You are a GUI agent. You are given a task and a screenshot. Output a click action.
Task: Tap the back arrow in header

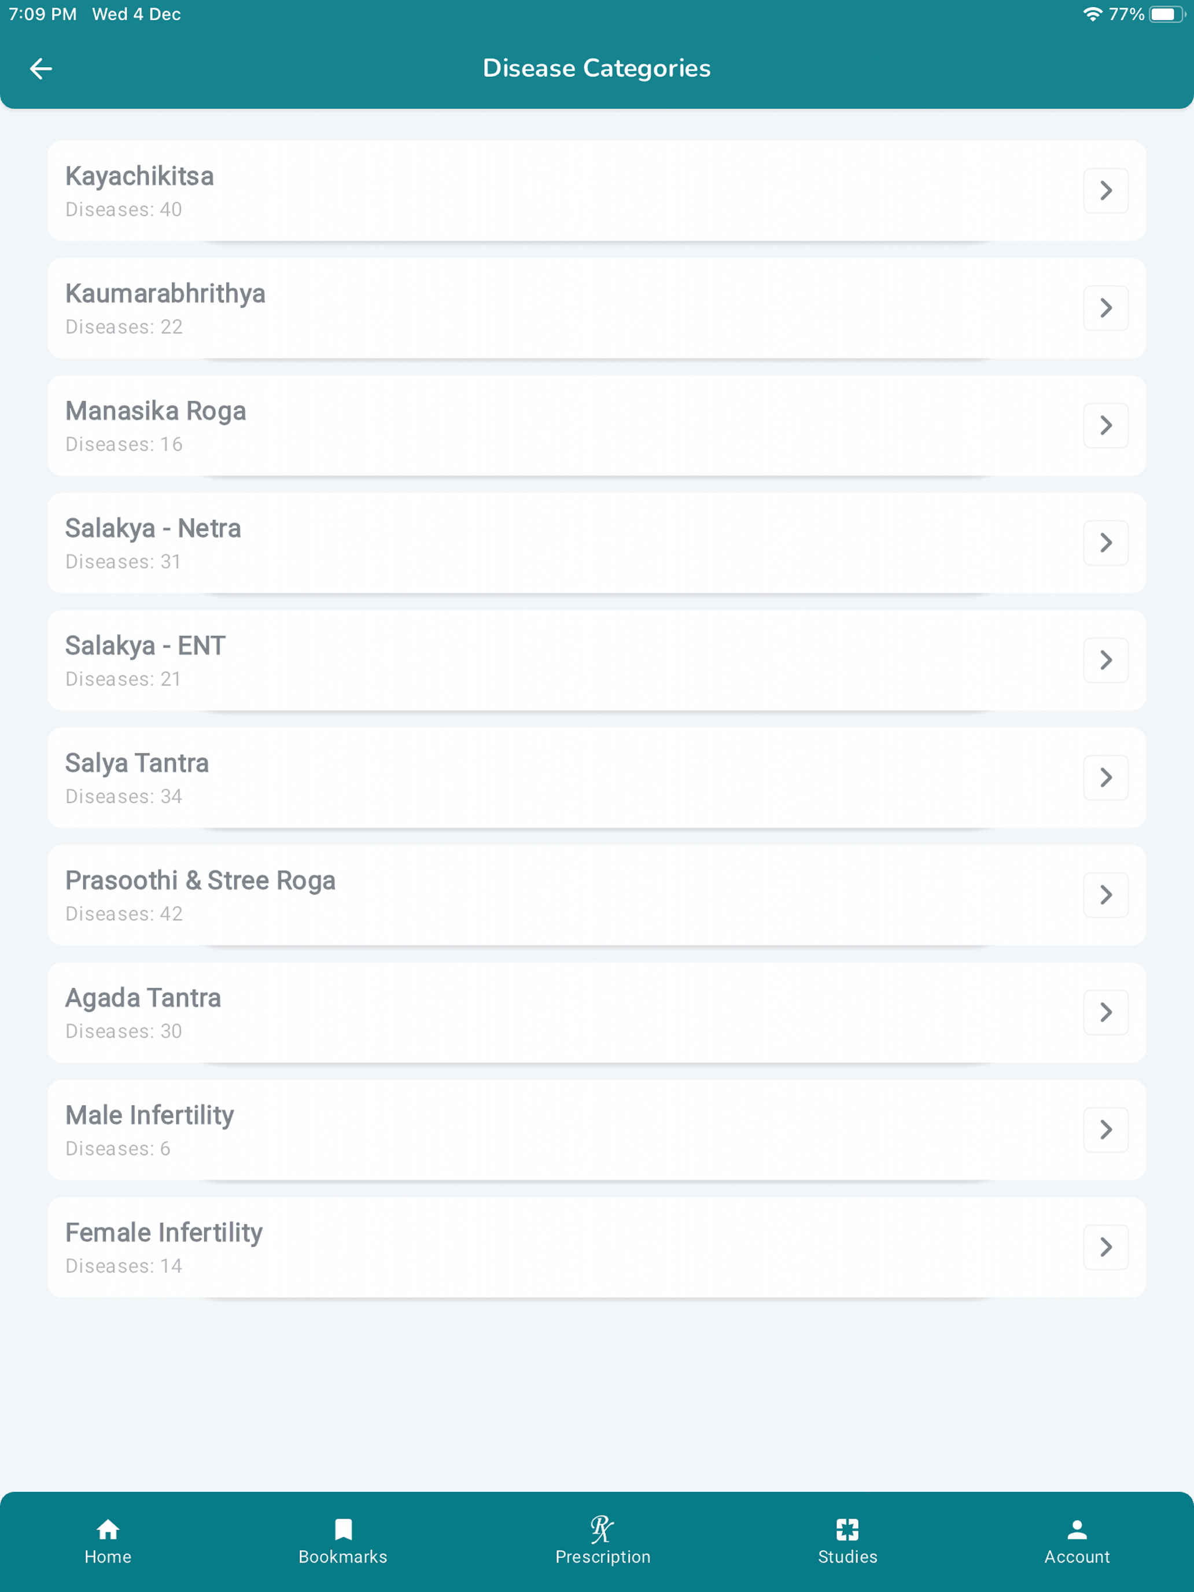[x=41, y=68]
